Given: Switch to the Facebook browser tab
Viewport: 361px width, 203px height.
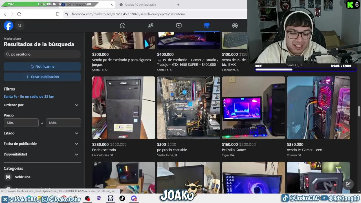Looking at the screenshot, I should (85, 5).
